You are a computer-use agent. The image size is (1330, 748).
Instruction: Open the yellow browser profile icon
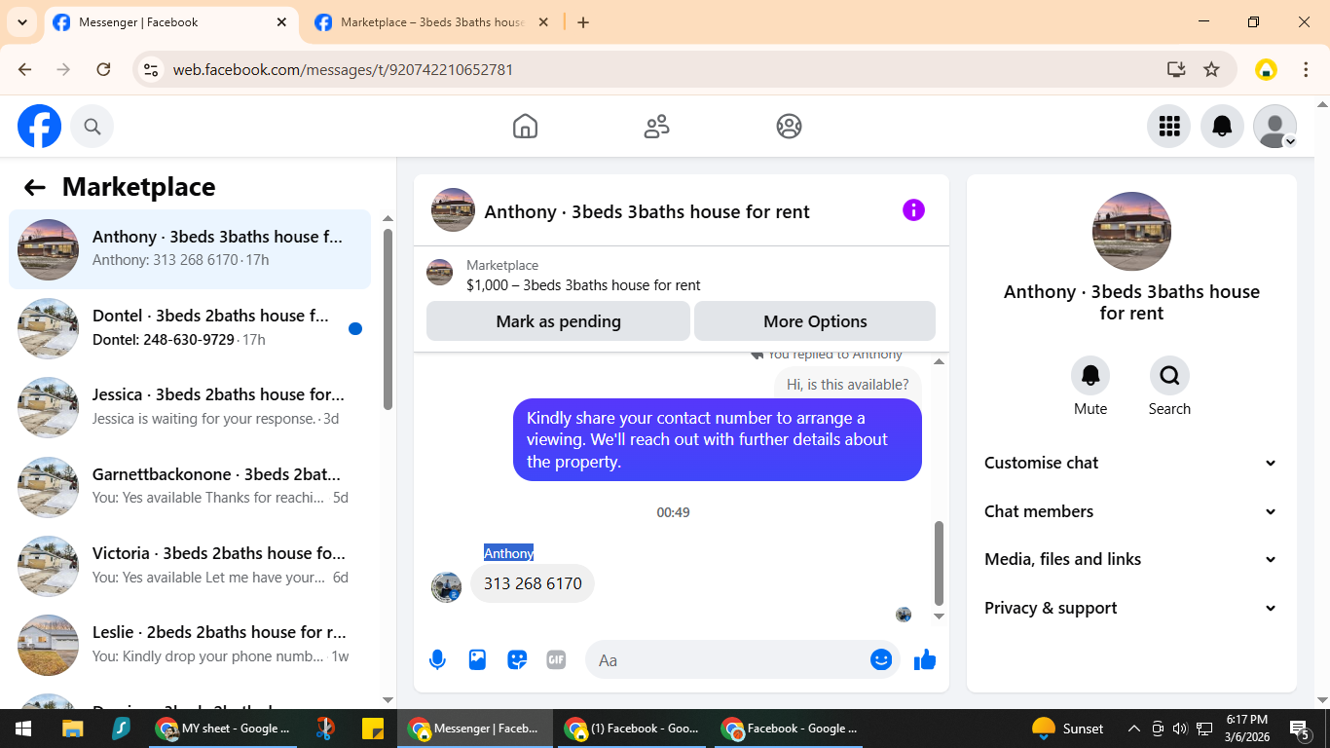click(1266, 69)
